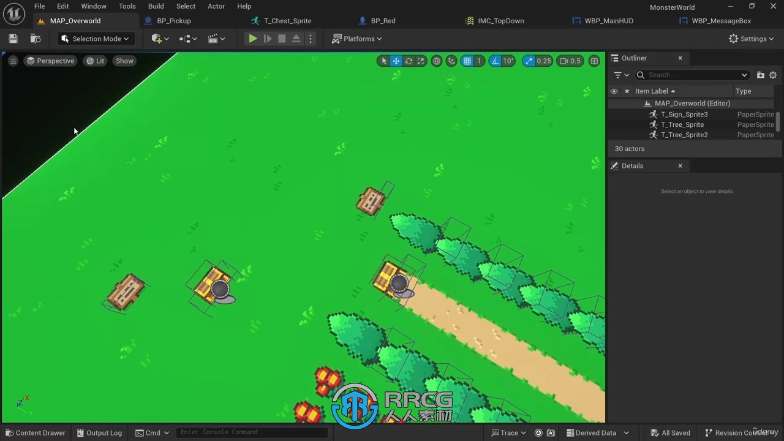784x441 pixels.
Task: Switch to the BP_Pickup tab
Action: pos(174,21)
